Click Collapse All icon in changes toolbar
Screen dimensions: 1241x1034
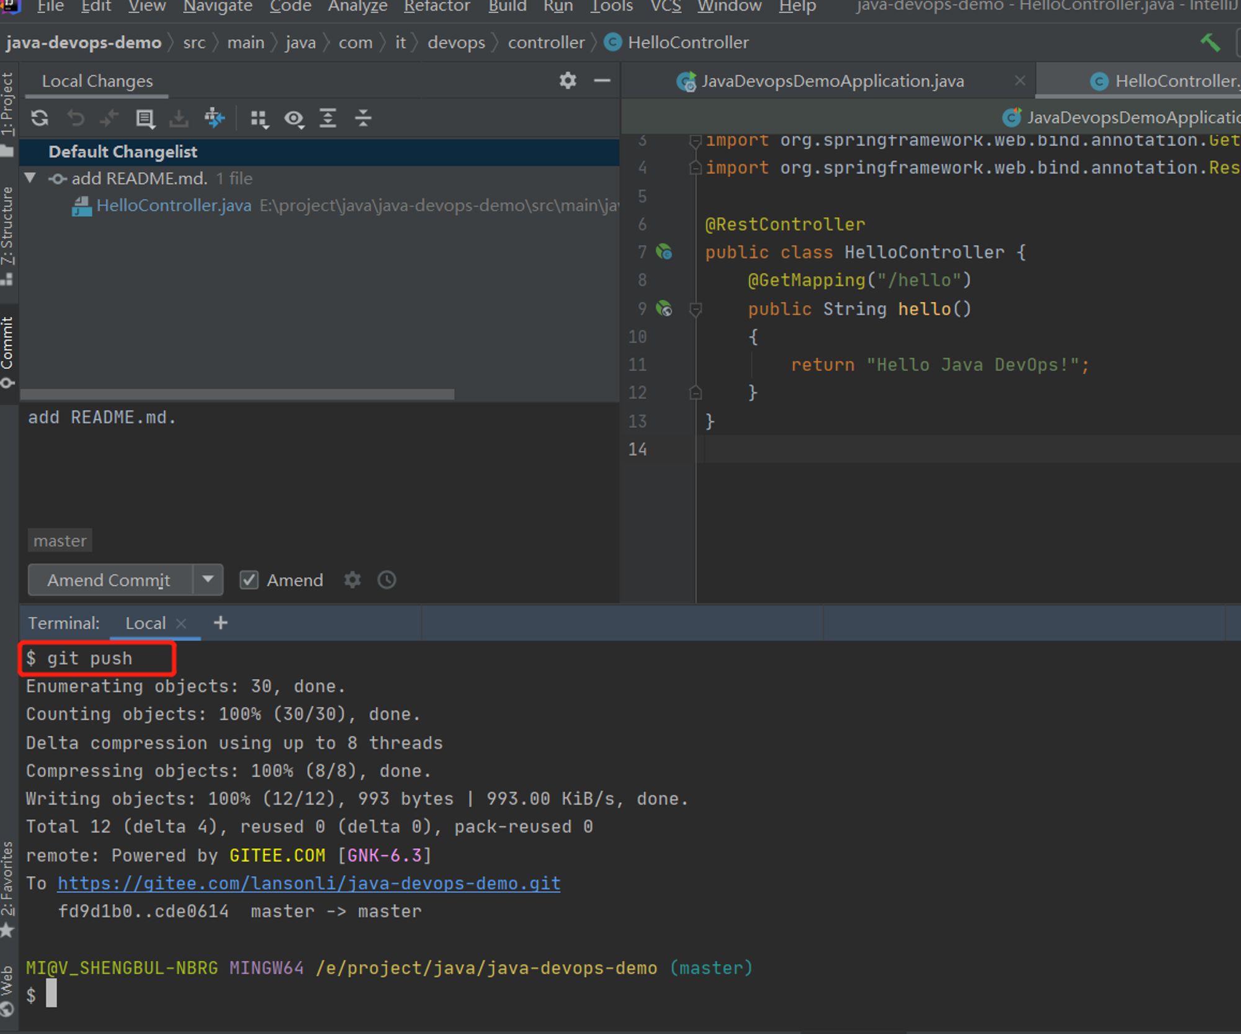363,118
